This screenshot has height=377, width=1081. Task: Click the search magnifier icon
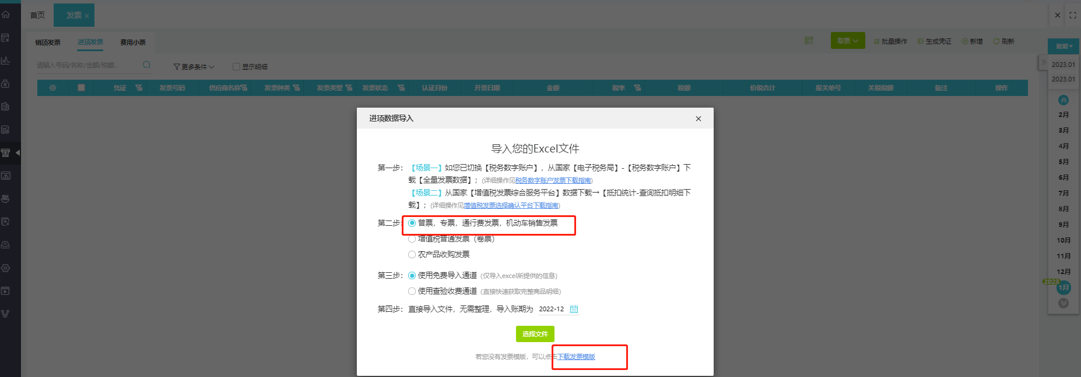(146, 65)
